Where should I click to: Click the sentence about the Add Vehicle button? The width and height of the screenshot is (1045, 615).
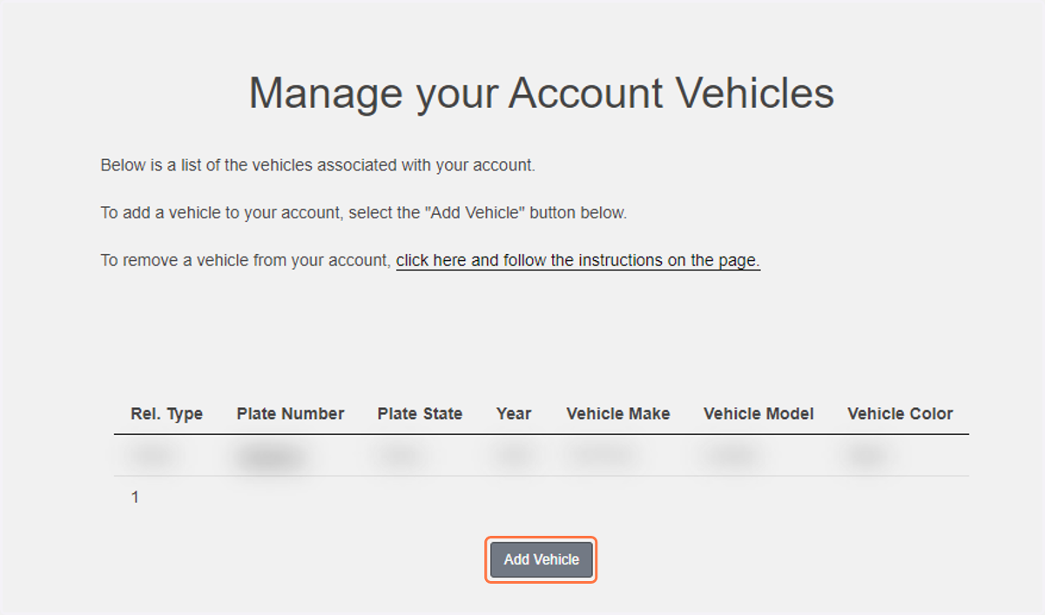[x=364, y=212]
